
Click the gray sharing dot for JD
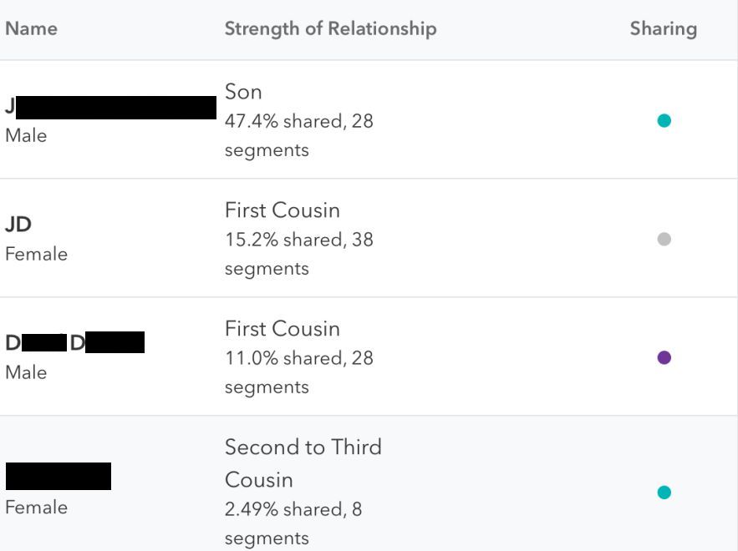pyautogui.click(x=664, y=240)
